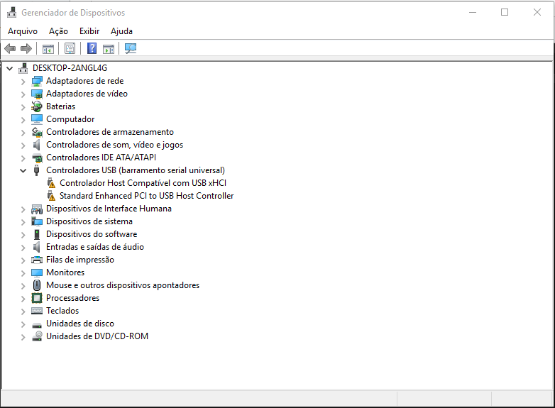555x408 pixels.
Task: Open the Ajuda menu
Action: tap(122, 31)
